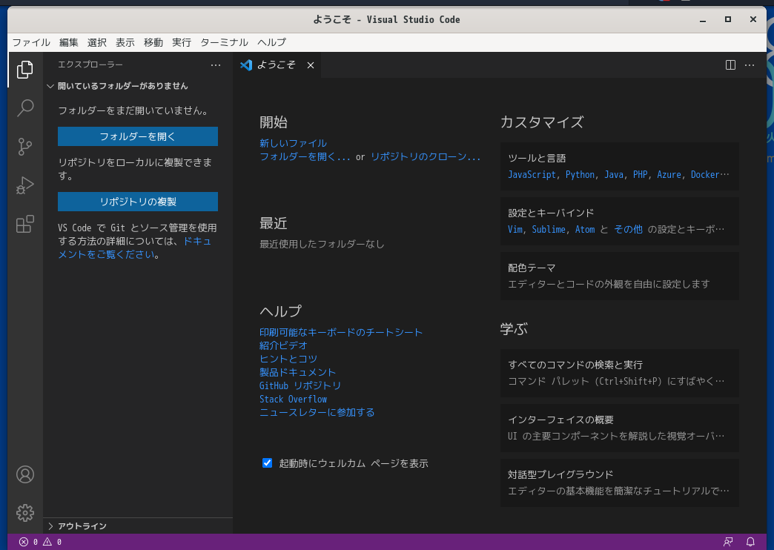Screen dimensions: 774x550
Task: Click the その他 keybindings link
Action: coord(629,230)
